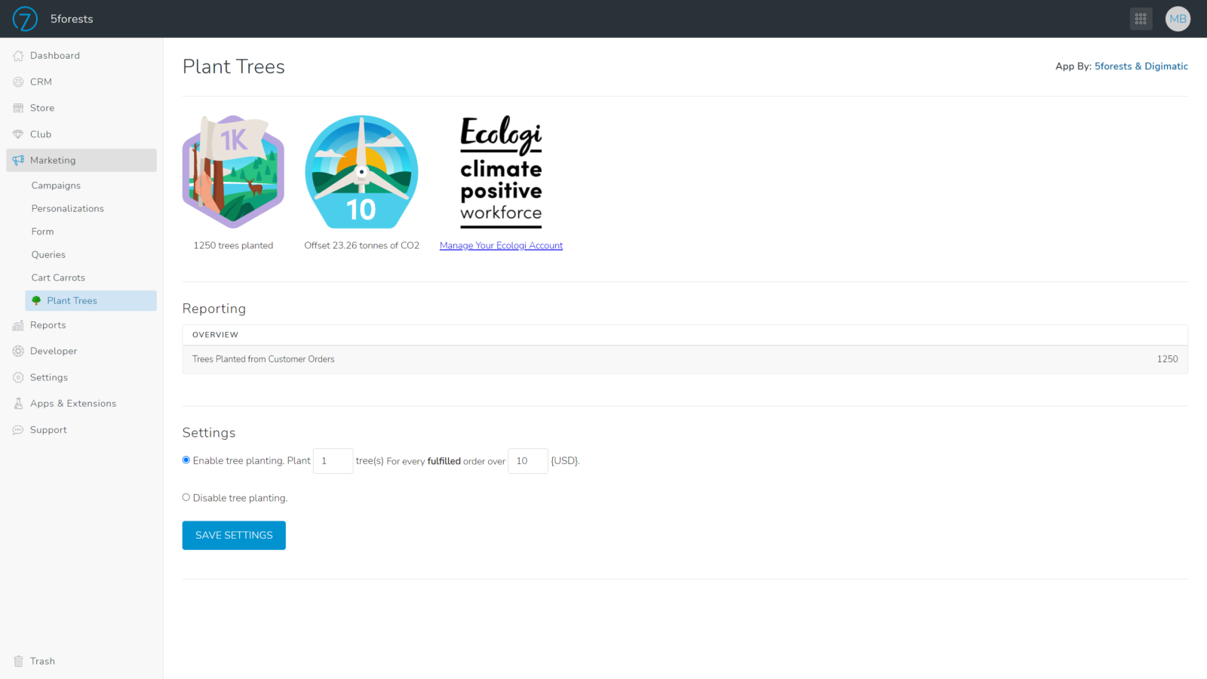This screenshot has height=679, width=1207.
Task: Collapse the Marketing section
Action: (x=81, y=160)
